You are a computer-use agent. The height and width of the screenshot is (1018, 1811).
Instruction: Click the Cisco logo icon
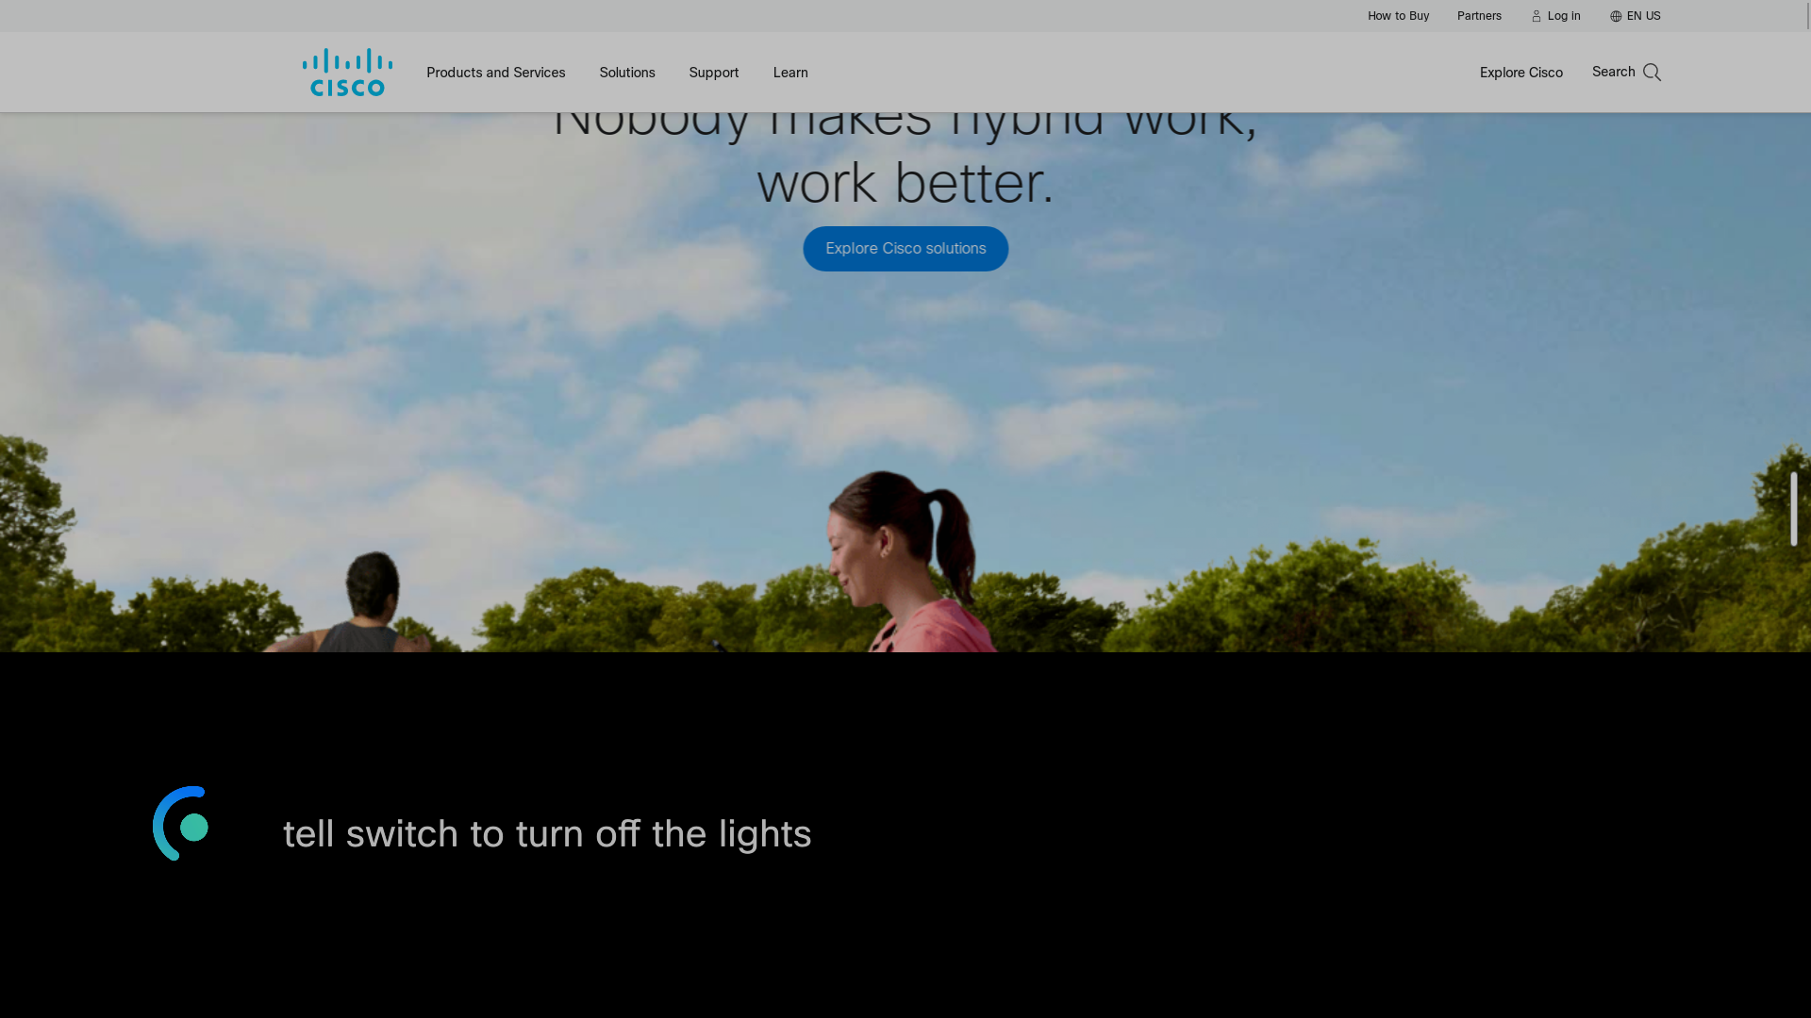pos(346,72)
